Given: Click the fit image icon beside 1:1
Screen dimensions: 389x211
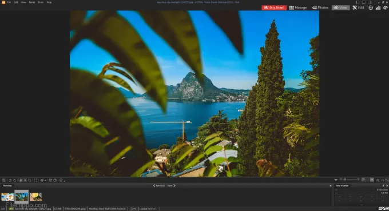Looking at the screenshot, I should pyautogui.click(x=387, y=180).
